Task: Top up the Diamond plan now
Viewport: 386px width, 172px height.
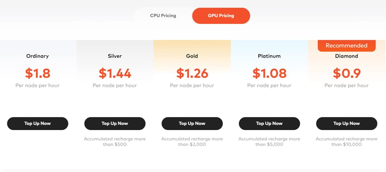Action: (x=347, y=123)
